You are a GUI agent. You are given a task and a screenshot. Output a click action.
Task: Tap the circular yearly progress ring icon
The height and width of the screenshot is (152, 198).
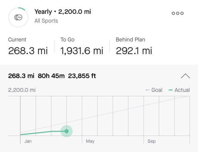pyautogui.click(x=18, y=17)
